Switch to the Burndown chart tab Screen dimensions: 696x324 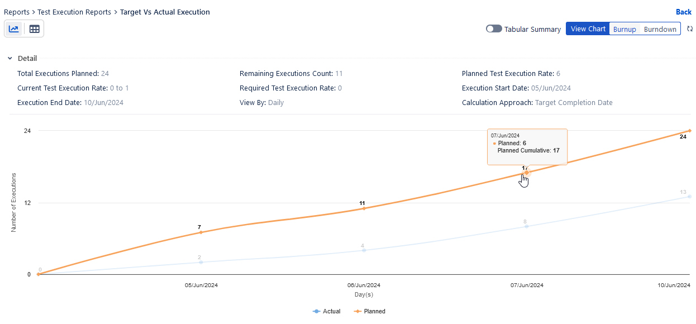point(660,30)
